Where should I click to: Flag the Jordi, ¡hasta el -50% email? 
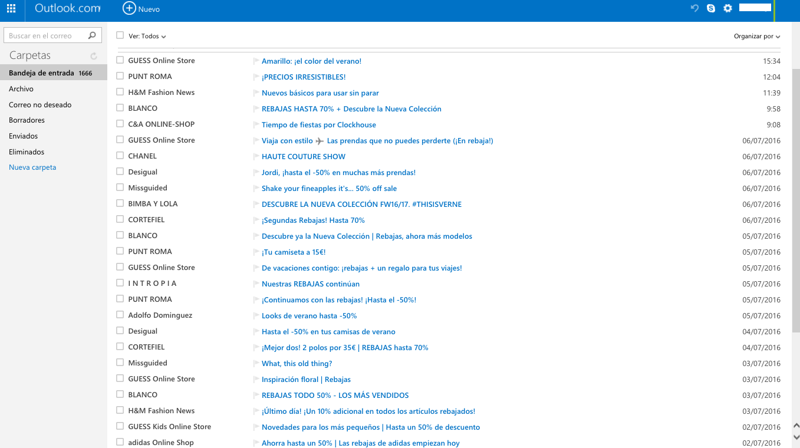(256, 173)
